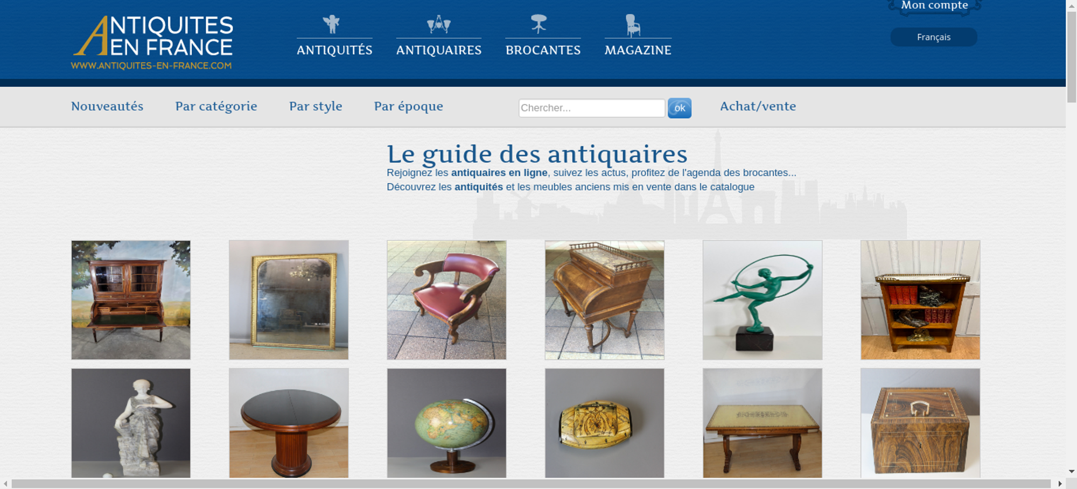1077x489 pixels.
Task: Expand the Par catégorie menu
Action: (x=216, y=106)
